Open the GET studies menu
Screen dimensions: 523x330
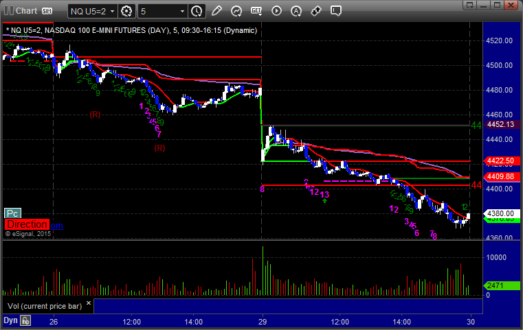coord(256,11)
